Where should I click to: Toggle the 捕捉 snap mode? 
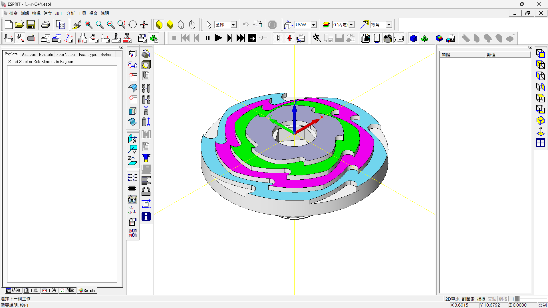481,299
